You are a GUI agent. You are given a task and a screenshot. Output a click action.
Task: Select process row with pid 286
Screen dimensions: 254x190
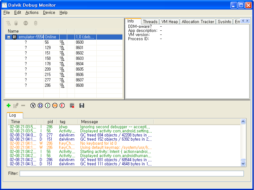tap(64, 85)
